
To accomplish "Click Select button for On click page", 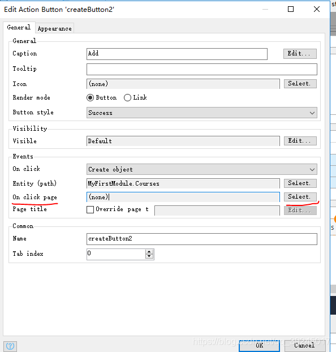I will coord(300,196).
